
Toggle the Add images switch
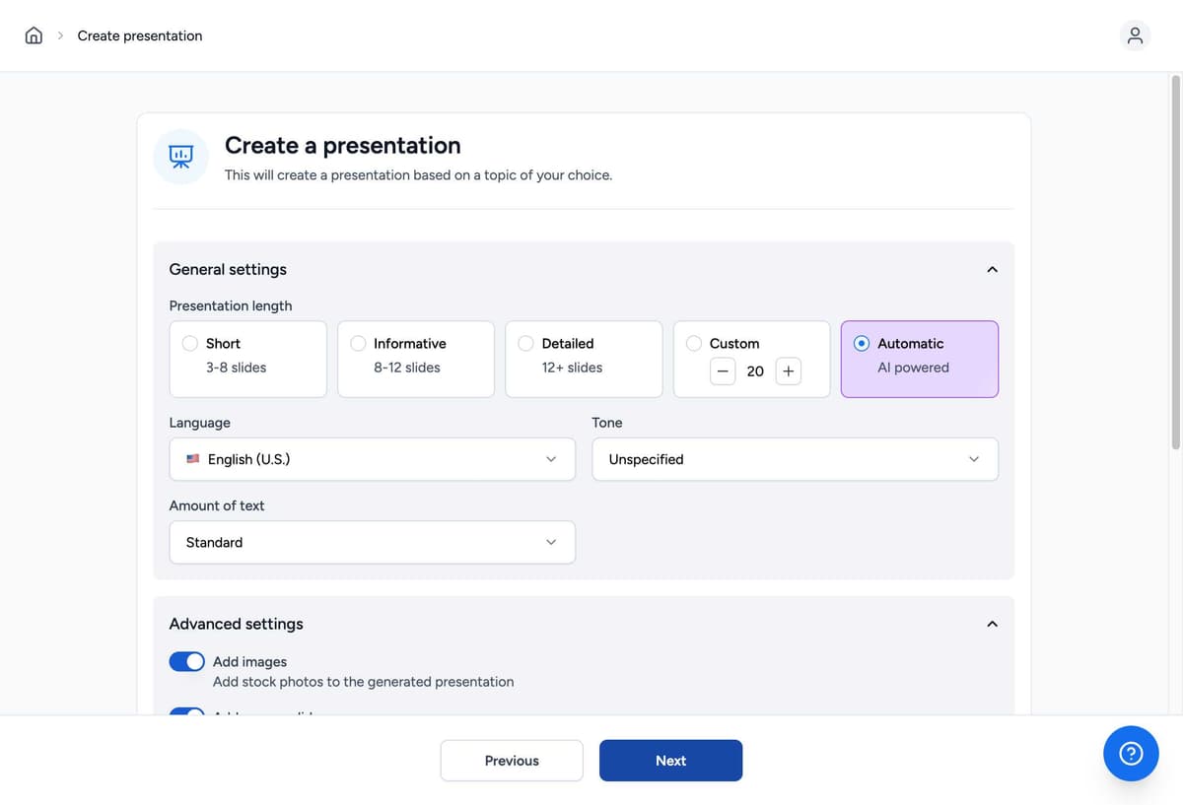point(187,661)
